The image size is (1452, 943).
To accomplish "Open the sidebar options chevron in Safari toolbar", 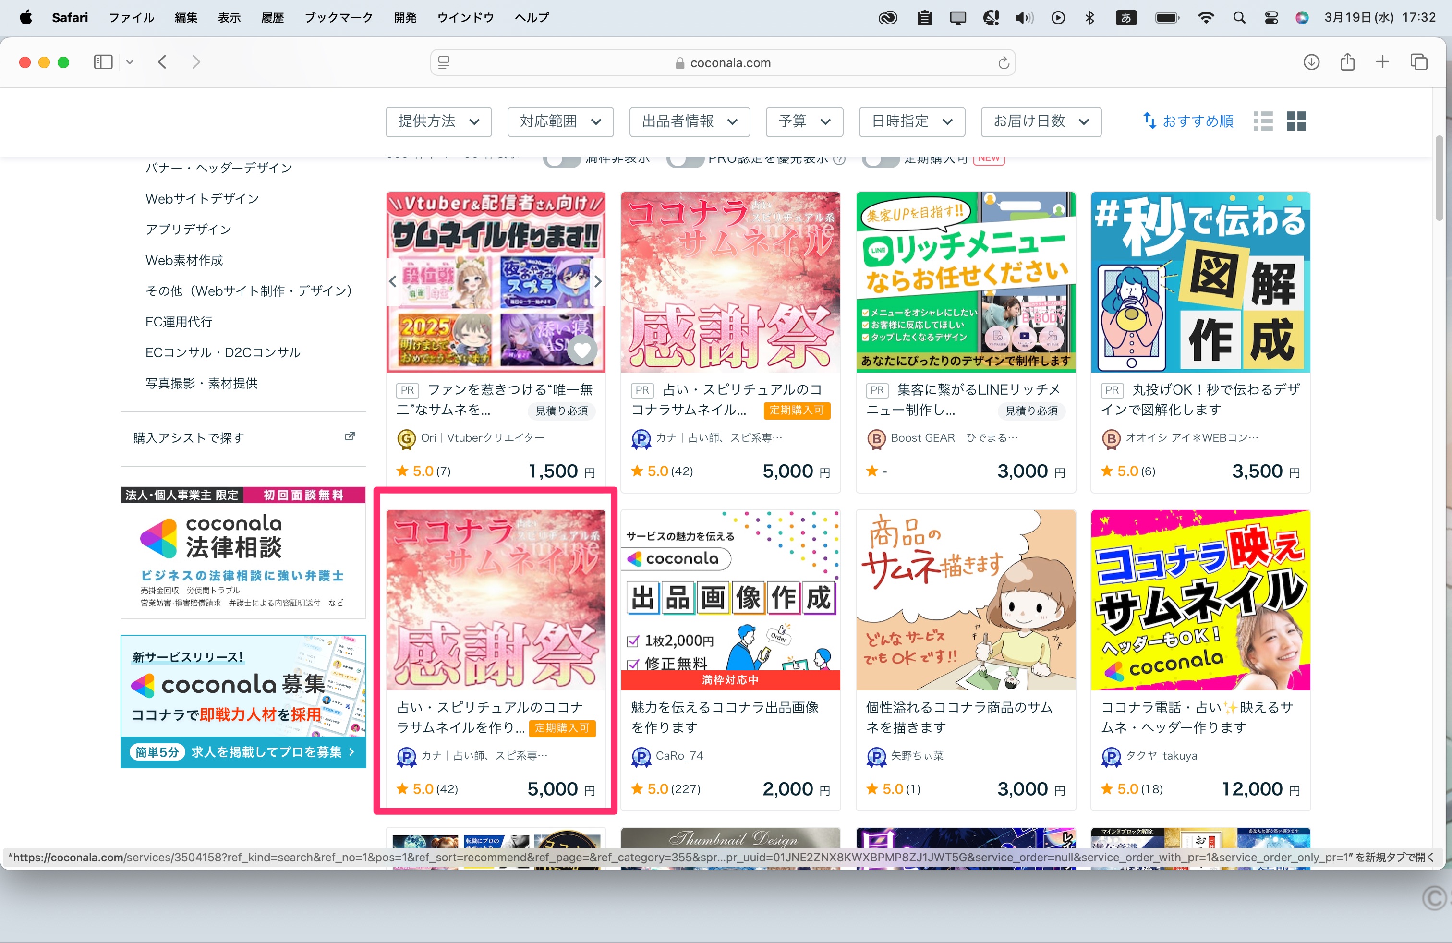I will click(129, 62).
